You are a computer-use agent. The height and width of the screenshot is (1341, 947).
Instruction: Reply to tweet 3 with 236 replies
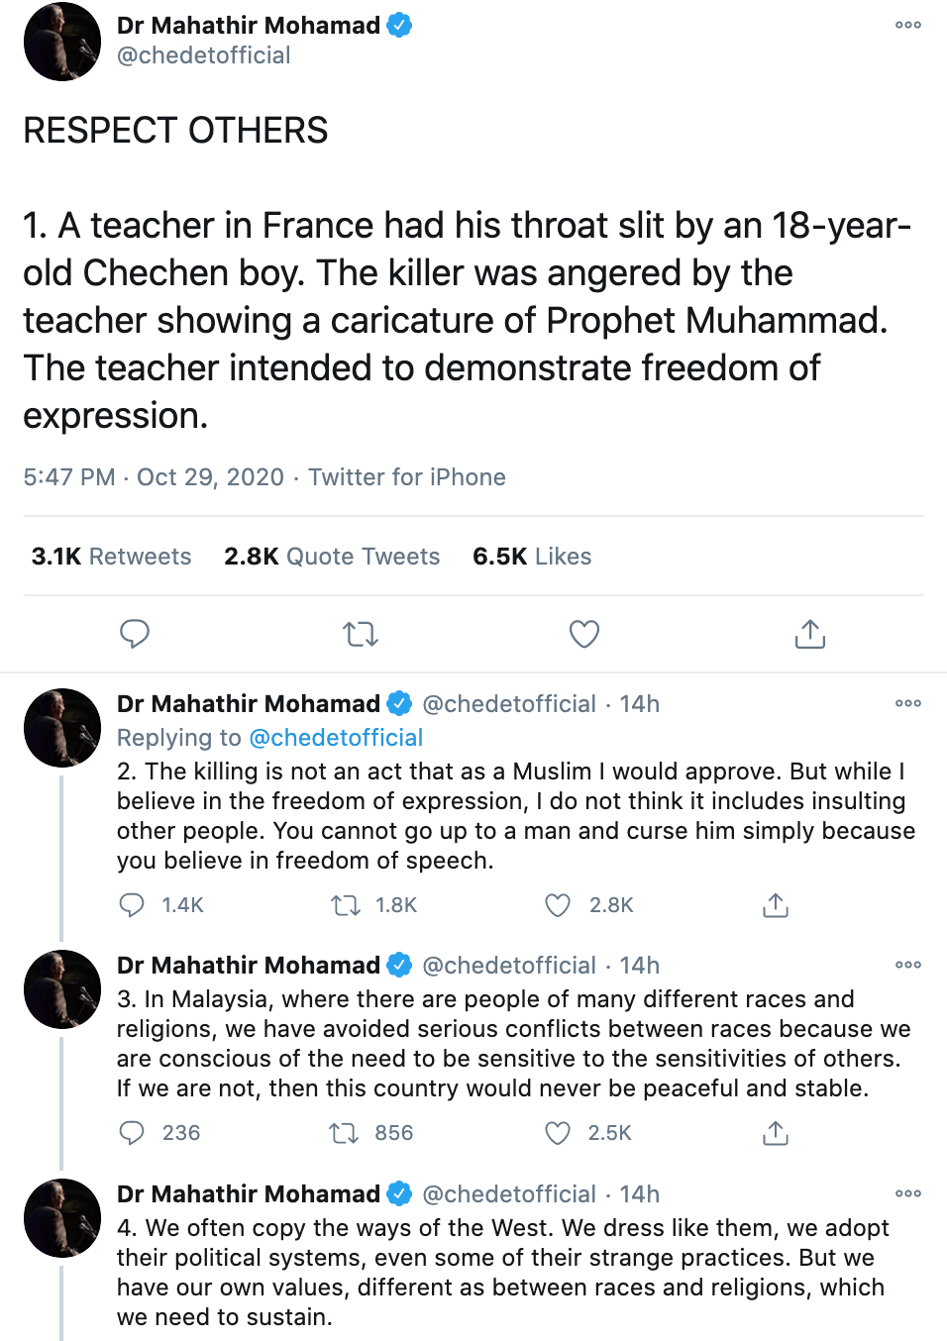(132, 1133)
